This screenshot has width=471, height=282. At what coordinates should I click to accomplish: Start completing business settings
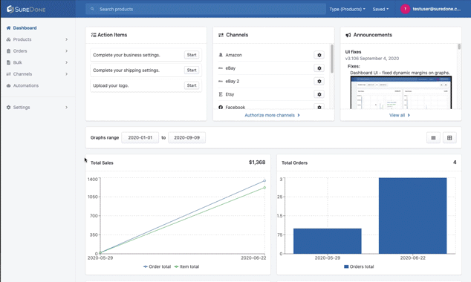192,55
